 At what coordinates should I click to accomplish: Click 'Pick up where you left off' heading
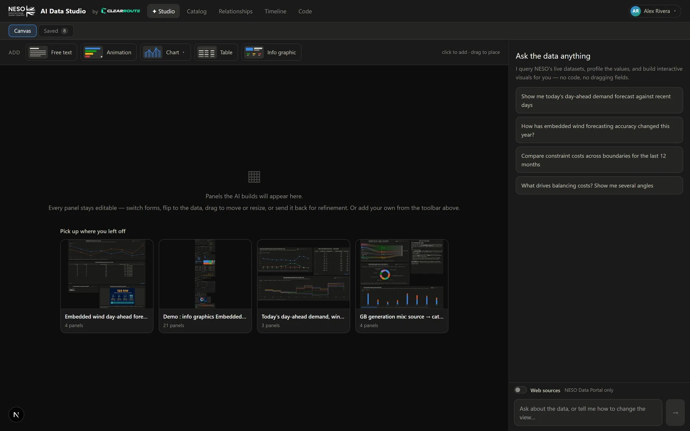tap(93, 231)
